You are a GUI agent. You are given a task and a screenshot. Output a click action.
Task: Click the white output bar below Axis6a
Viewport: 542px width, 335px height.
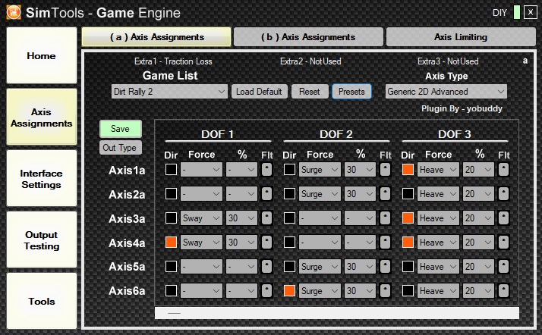(337, 313)
